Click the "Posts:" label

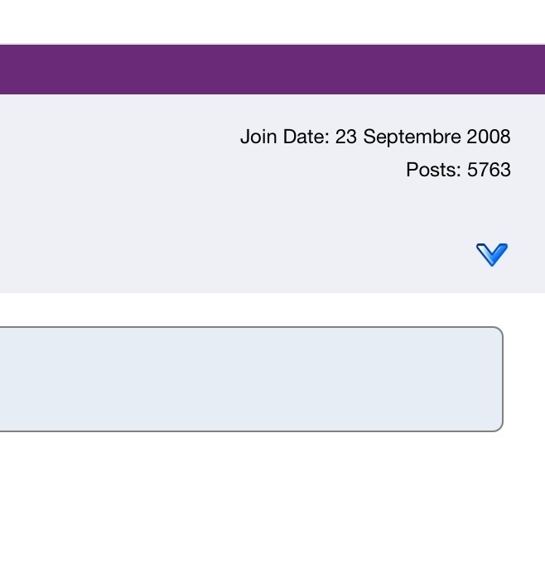(433, 171)
